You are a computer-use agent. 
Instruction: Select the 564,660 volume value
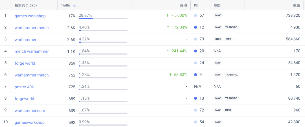point(292,39)
